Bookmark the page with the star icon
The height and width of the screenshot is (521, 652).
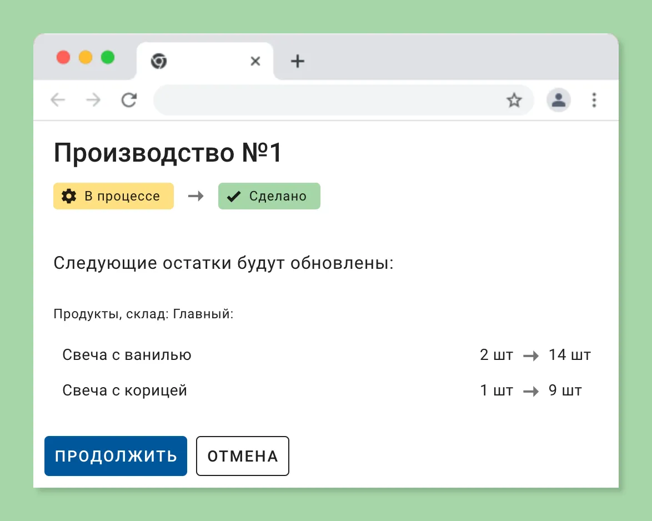(x=514, y=100)
